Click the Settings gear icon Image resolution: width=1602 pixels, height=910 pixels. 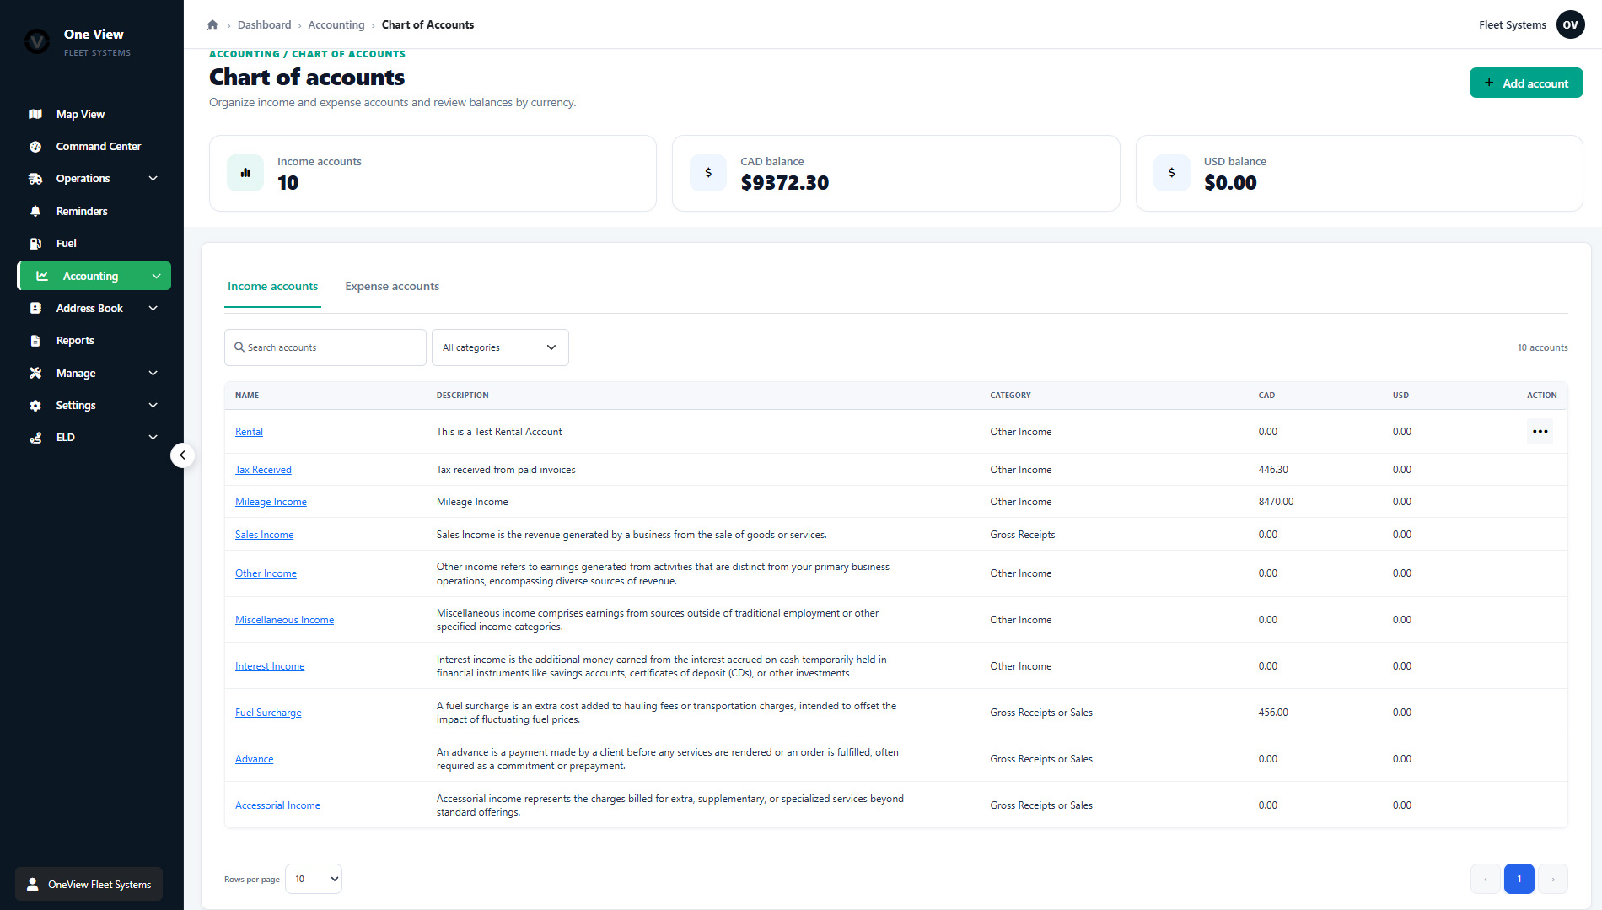(x=35, y=406)
